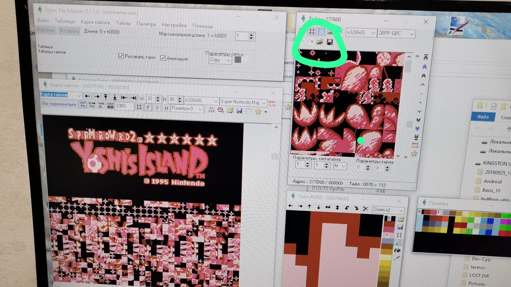The width and height of the screenshot is (511, 287).
Task: Open Палитра menu
Action: click(146, 24)
